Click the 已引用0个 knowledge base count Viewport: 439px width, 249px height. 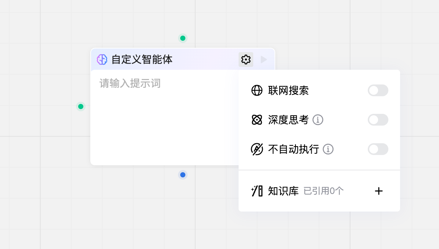point(324,191)
